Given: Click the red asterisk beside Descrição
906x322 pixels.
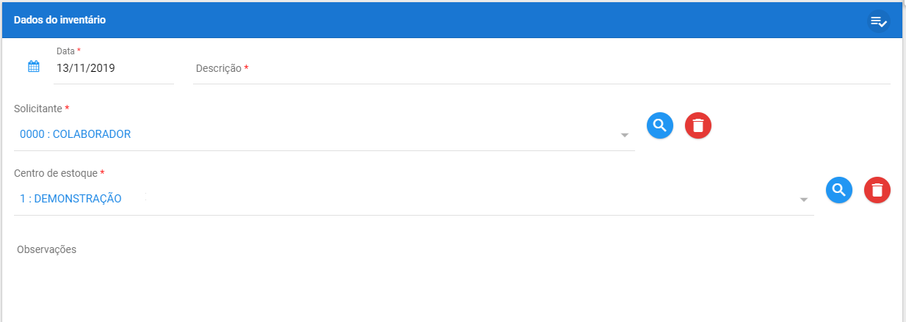Looking at the screenshot, I should click(x=247, y=67).
